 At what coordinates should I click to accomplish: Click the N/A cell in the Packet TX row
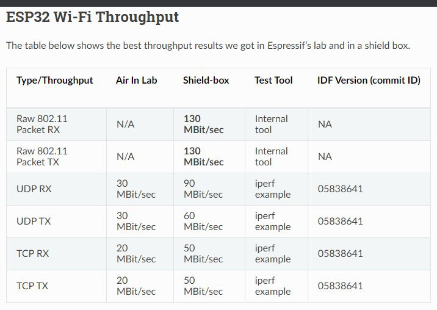coord(125,156)
